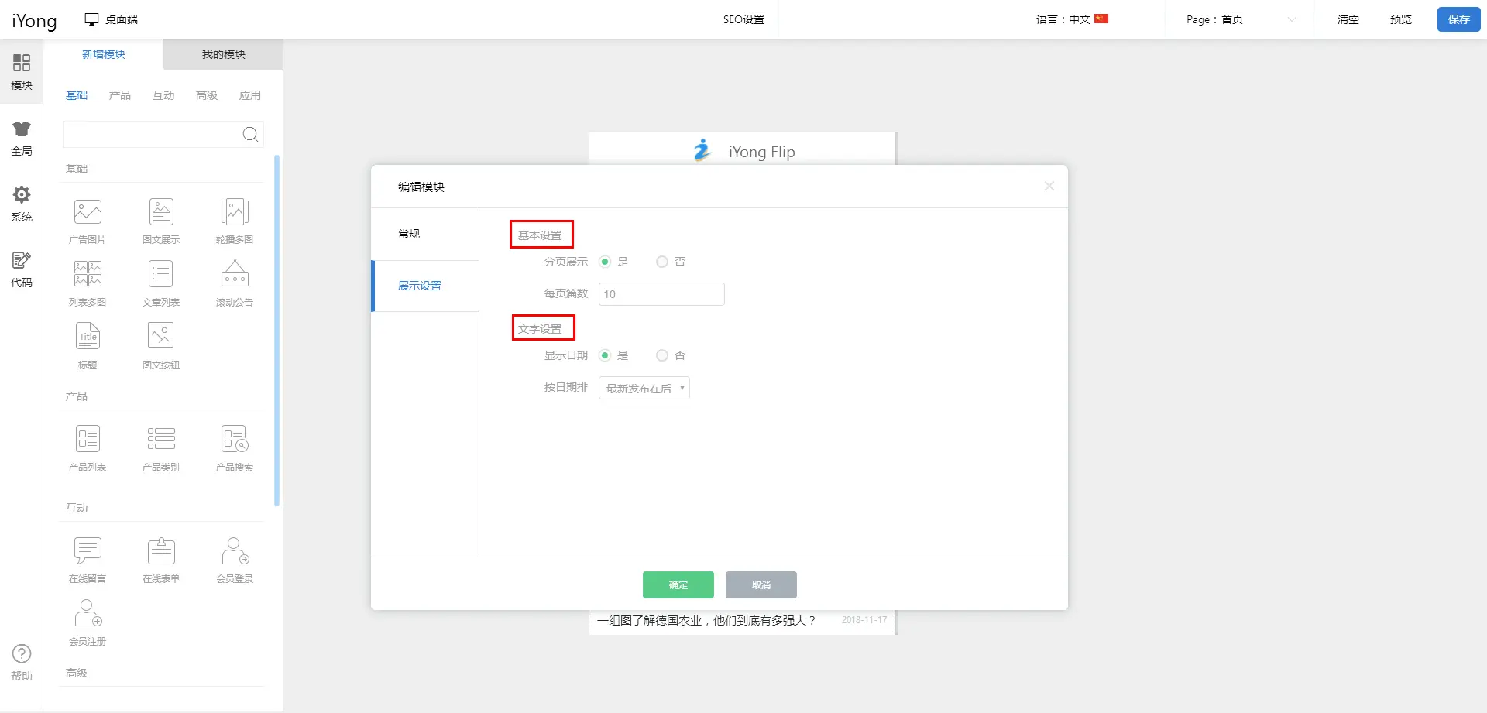Screen dimensions: 1487x713
Task: Click the 每页篇数 input field
Action: point(661,294)
